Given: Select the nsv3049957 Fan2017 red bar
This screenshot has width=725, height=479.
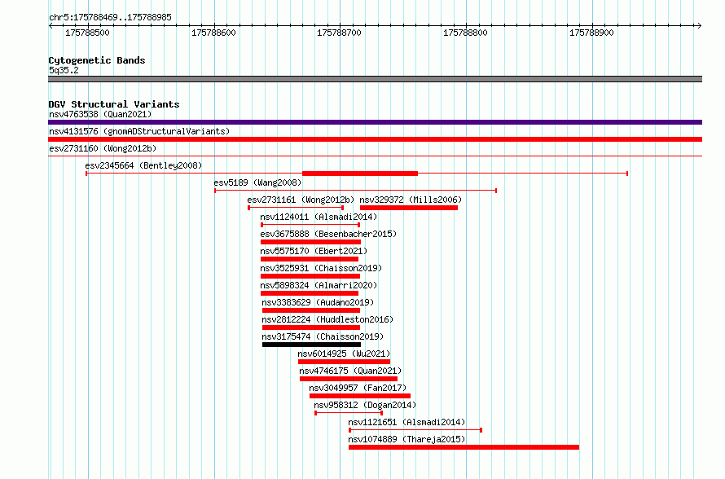Looking at the screenshot, I should point(360,396).
